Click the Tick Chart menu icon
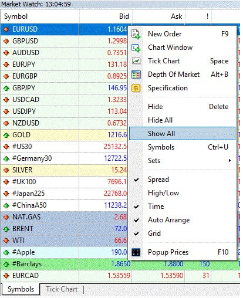Screen dimensions: 243x298 (136, 61)
